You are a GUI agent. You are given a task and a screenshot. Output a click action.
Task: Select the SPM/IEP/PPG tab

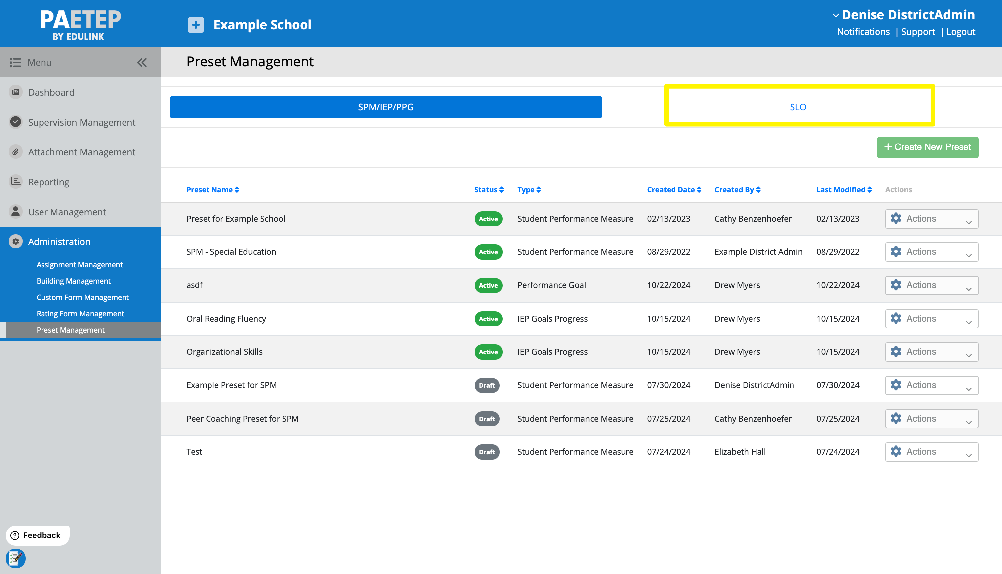385,107
